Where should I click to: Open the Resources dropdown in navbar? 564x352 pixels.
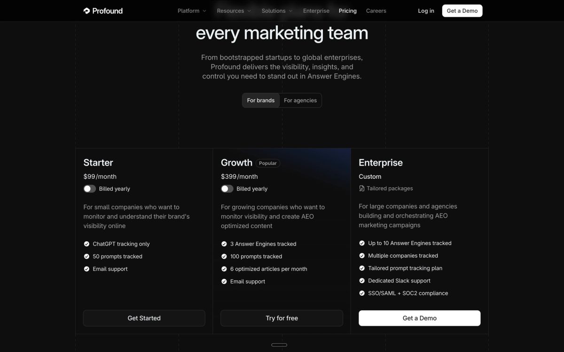tap(234, 11)
